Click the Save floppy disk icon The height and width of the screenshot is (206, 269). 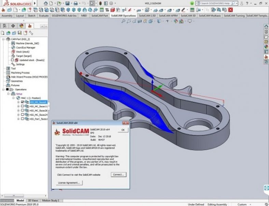pyautogui.click(x=67, y=3)
